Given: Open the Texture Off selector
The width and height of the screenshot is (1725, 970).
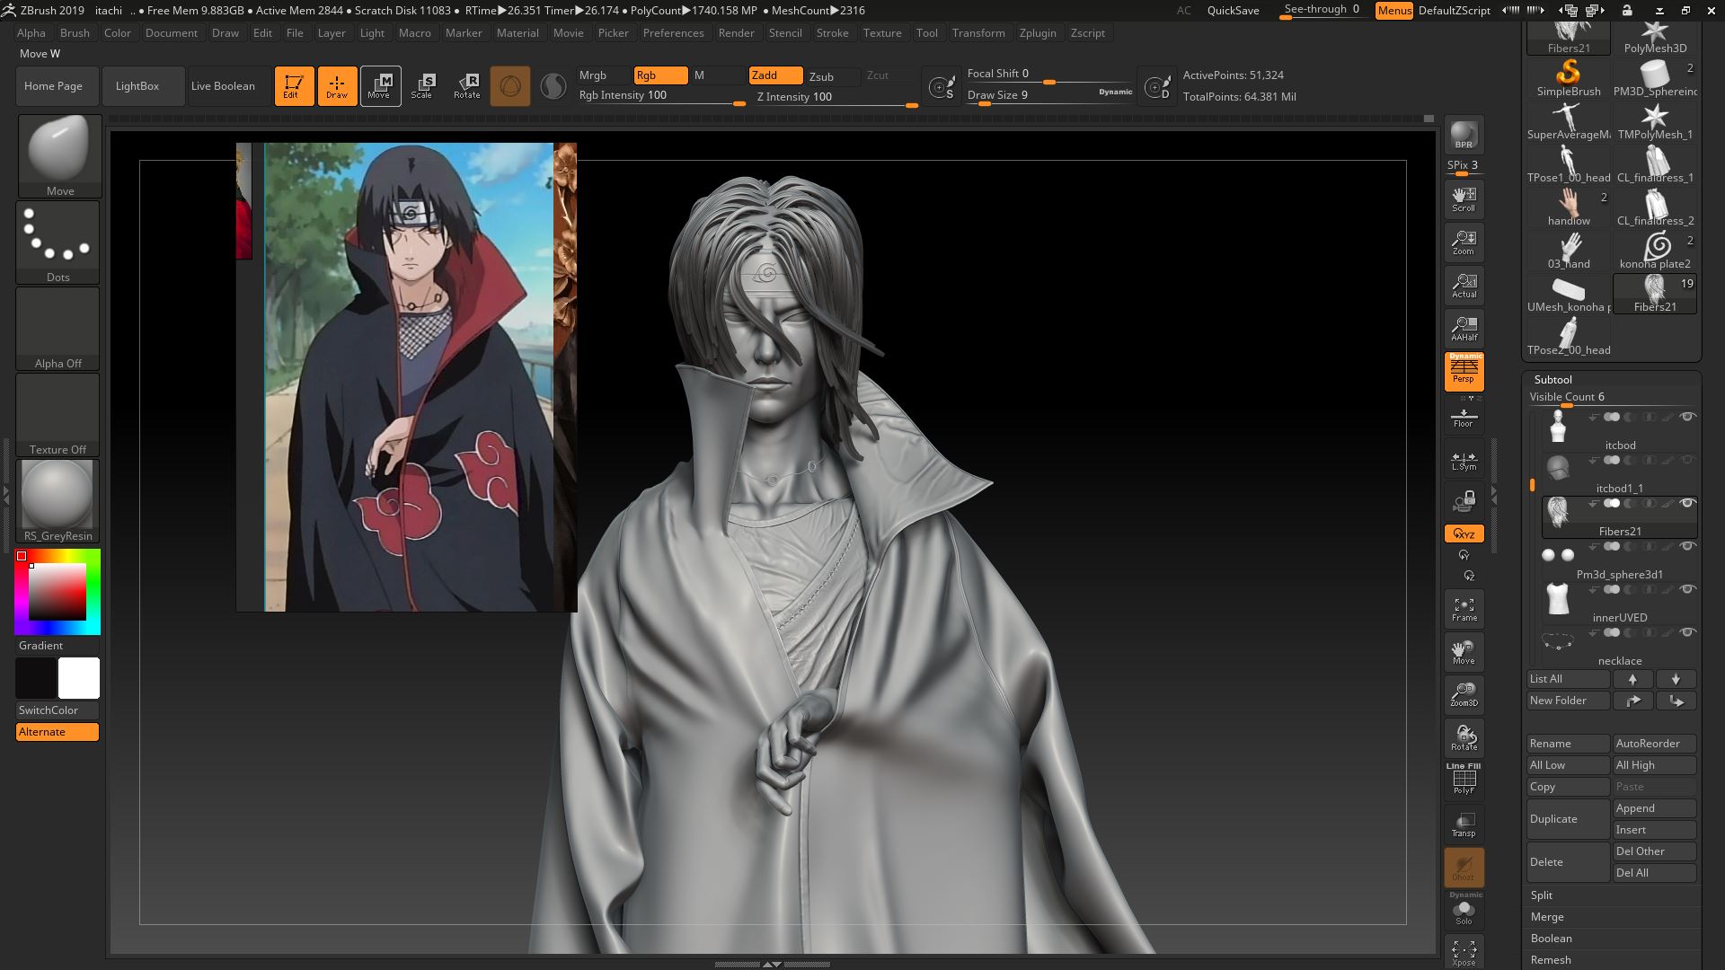Looking at the screenshot, I should [57, 415].
